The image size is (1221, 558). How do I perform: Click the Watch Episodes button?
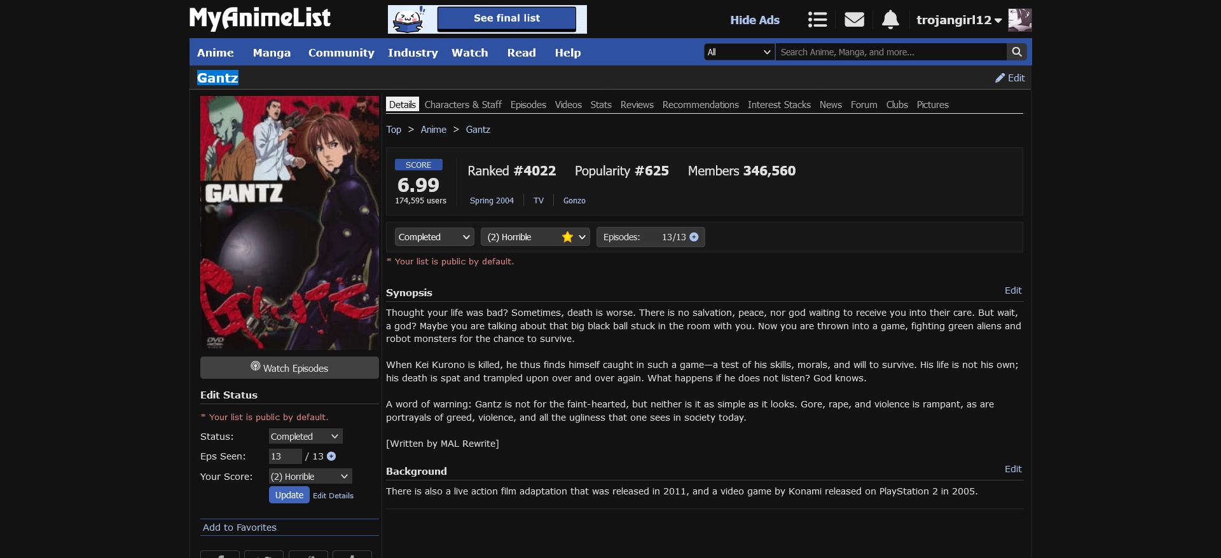click(x=289, y=367)
